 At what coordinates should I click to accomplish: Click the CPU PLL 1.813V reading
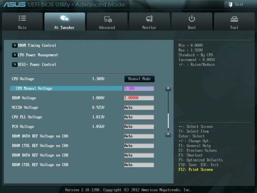pyautogui.click(x=98, y=117)
